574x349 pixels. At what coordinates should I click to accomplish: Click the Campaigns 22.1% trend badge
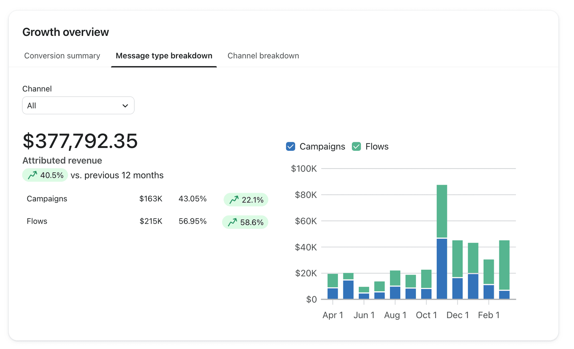coord(246,200)
